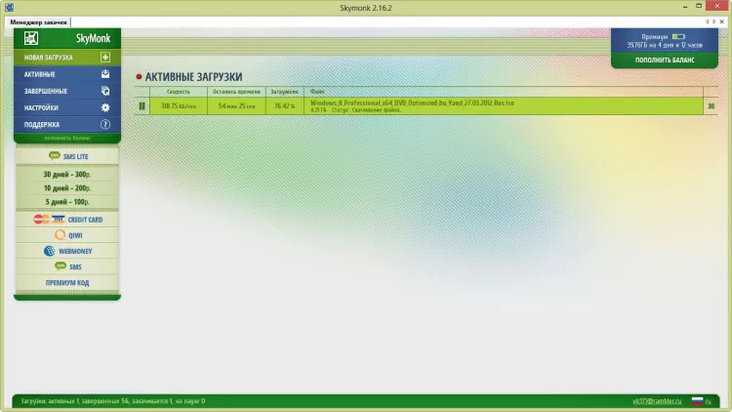Click the Skymonk app icon in title bar
The width and height of the screenshot is (732, 412).
point(9,8)
